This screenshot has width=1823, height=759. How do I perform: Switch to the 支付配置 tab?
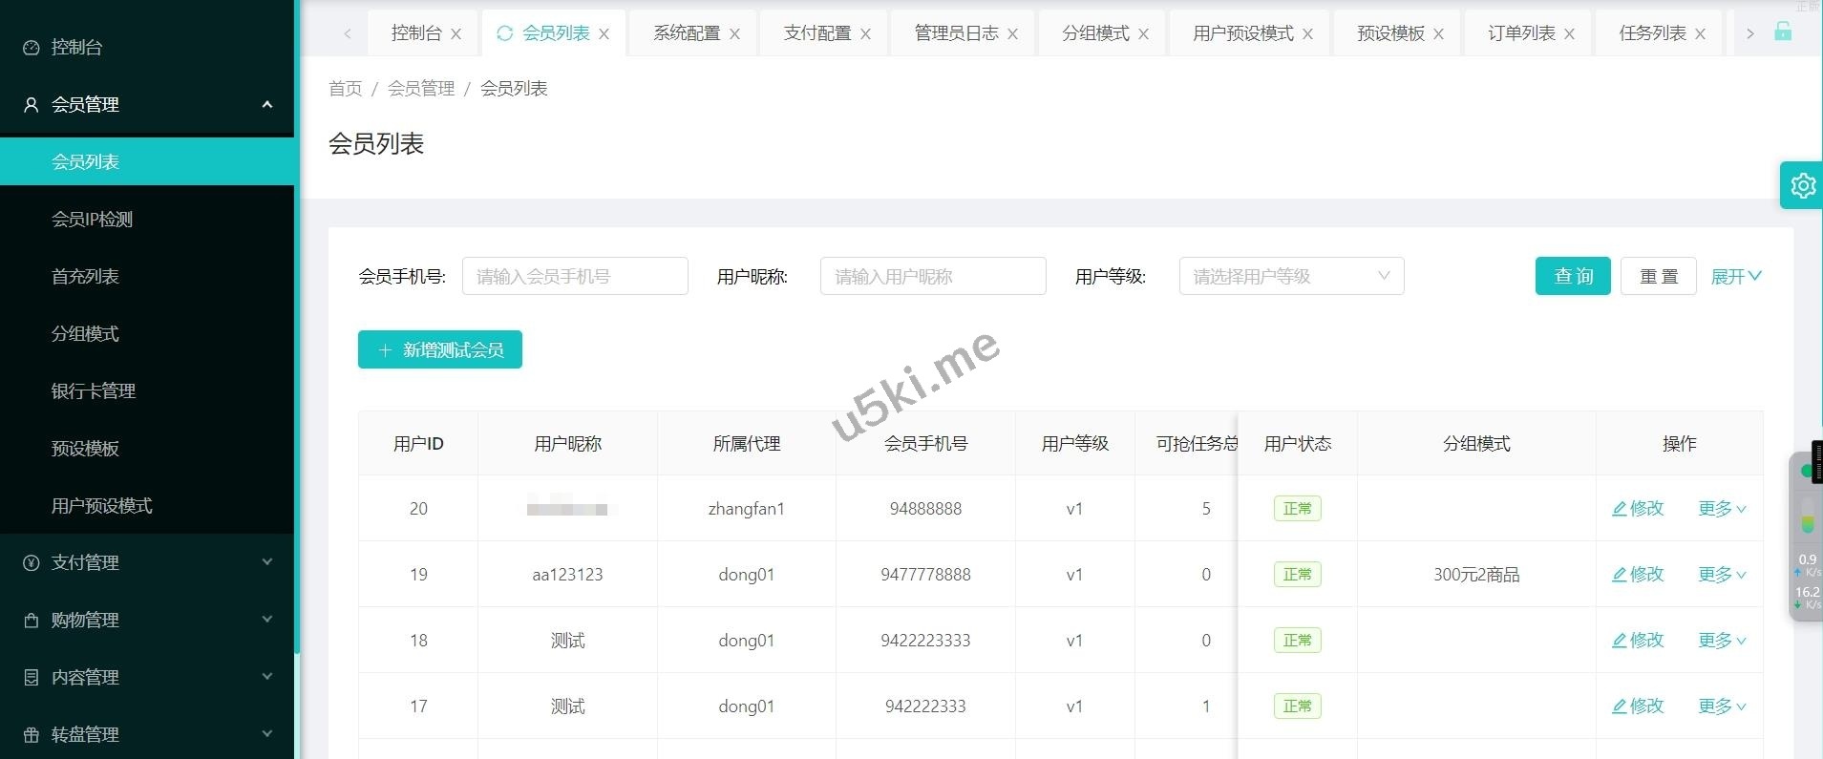pyautogui.click(x=816, y=33)
